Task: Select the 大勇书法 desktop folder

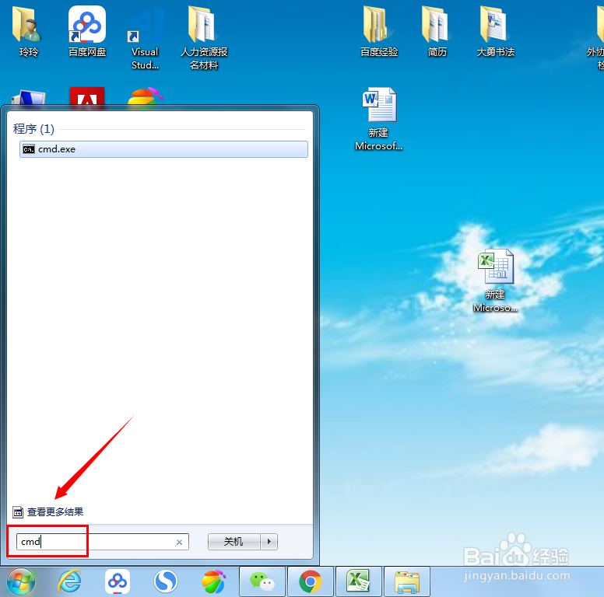Action: coord(495,32)
